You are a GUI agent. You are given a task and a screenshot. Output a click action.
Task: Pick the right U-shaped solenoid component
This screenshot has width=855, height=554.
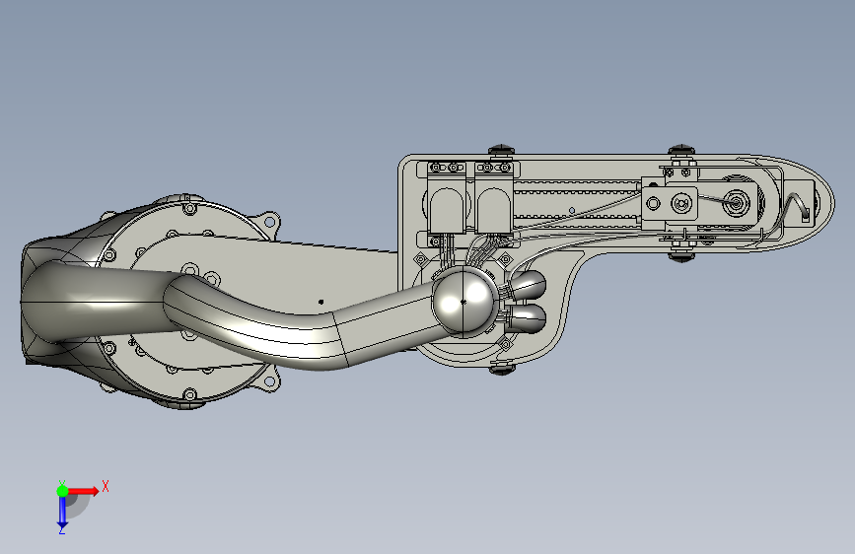494,210
